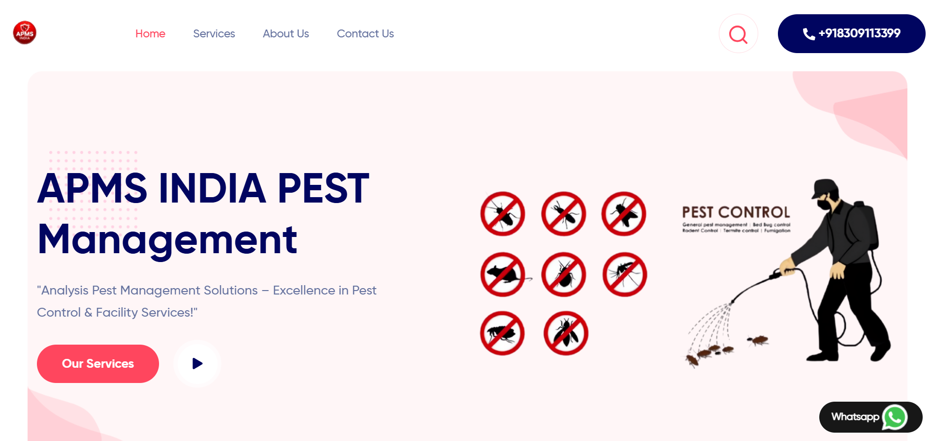Click the no-cockroach pest icon
Viewport: 933px width, 441px height.
pos(503,214)
